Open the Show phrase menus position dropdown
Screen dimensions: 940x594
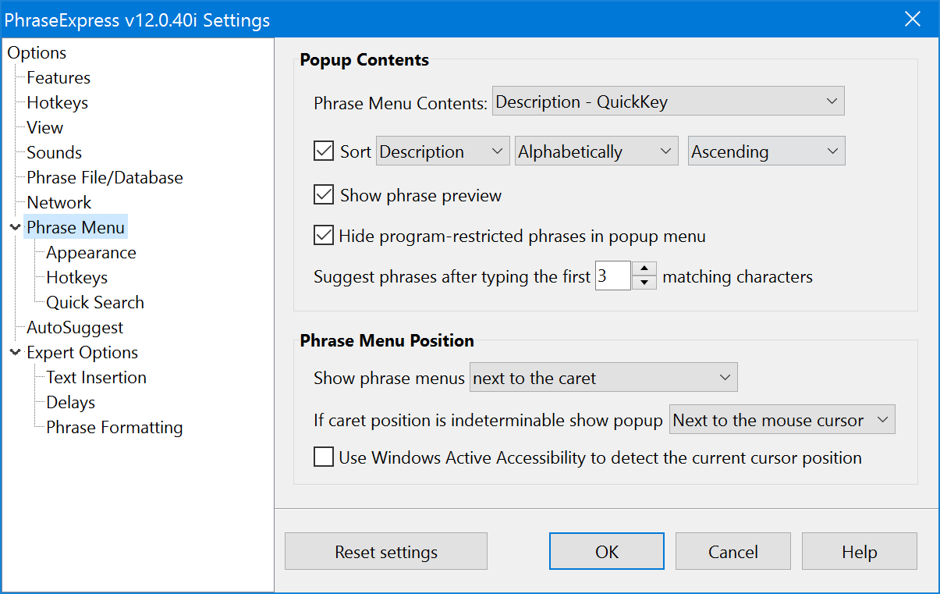pyautogui.click(x=604, y=378)
